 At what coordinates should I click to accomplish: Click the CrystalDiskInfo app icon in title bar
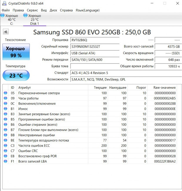4,3
